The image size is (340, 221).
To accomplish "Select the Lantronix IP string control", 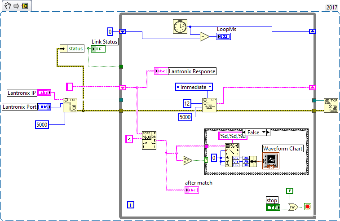I will pos(45,93).
